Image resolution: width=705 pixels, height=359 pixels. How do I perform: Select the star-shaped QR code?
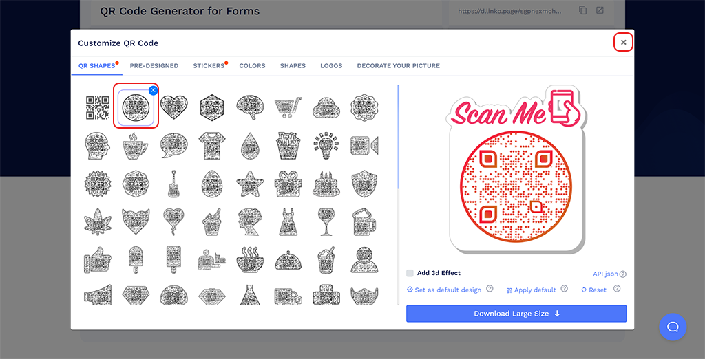[248, 184]
